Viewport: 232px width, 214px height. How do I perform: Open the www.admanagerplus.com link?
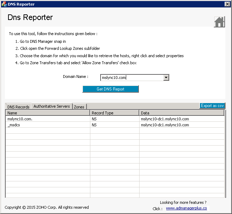pyautogui.click(x=186, y=208)
